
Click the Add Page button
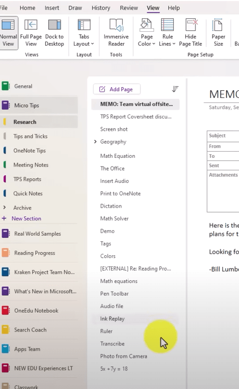pos(116,89)
